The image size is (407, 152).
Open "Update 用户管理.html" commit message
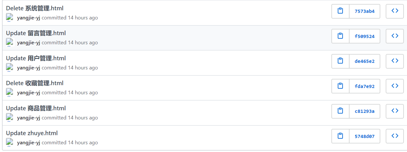pyautogui.click(x=36, y=58)
